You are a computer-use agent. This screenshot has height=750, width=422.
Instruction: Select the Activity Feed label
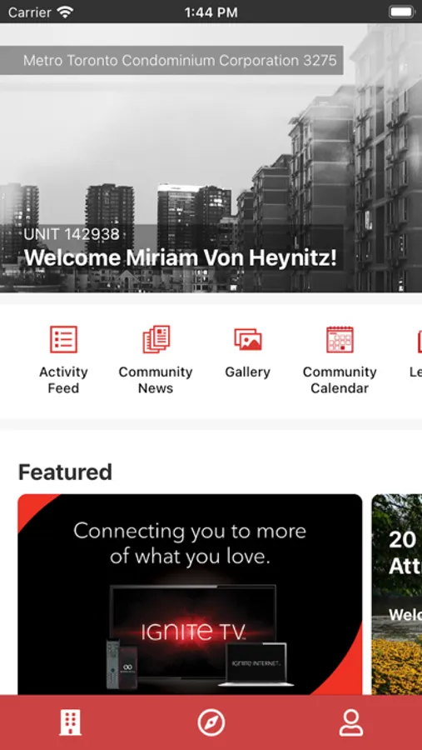point(63,380)
